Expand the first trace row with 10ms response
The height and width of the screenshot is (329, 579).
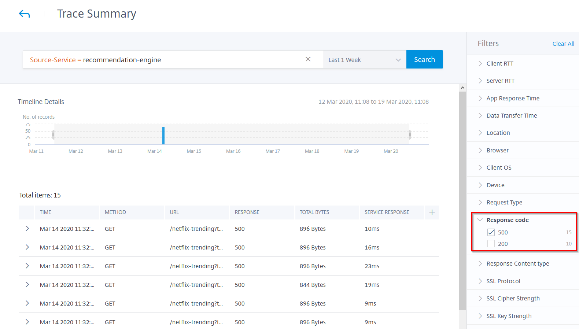click(x=27, y=229)
